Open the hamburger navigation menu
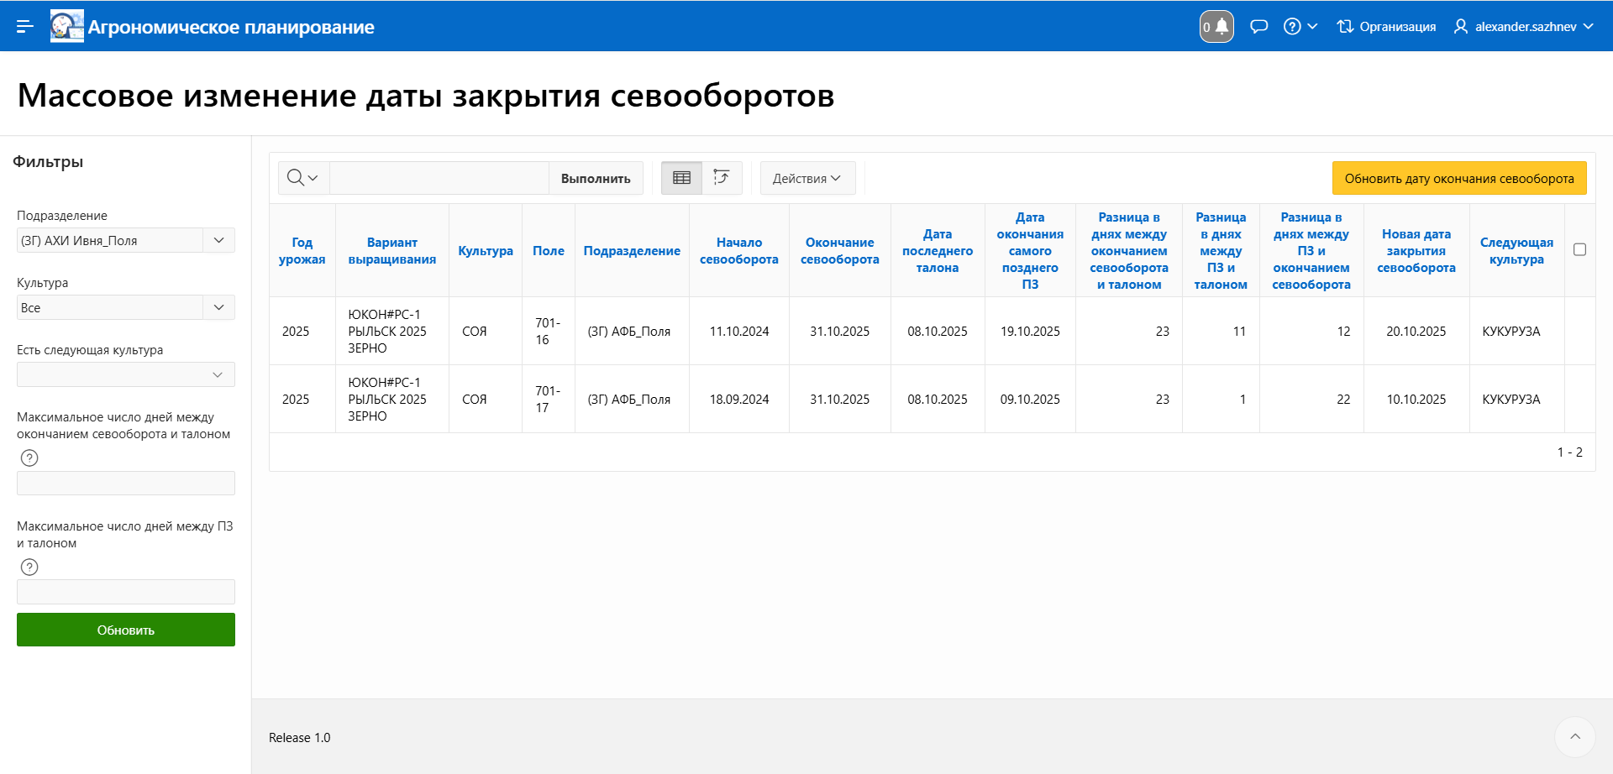 [x=25, y=26]
